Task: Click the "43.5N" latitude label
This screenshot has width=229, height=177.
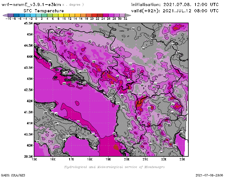Action: pyautogui.click(x=28, y=68)
